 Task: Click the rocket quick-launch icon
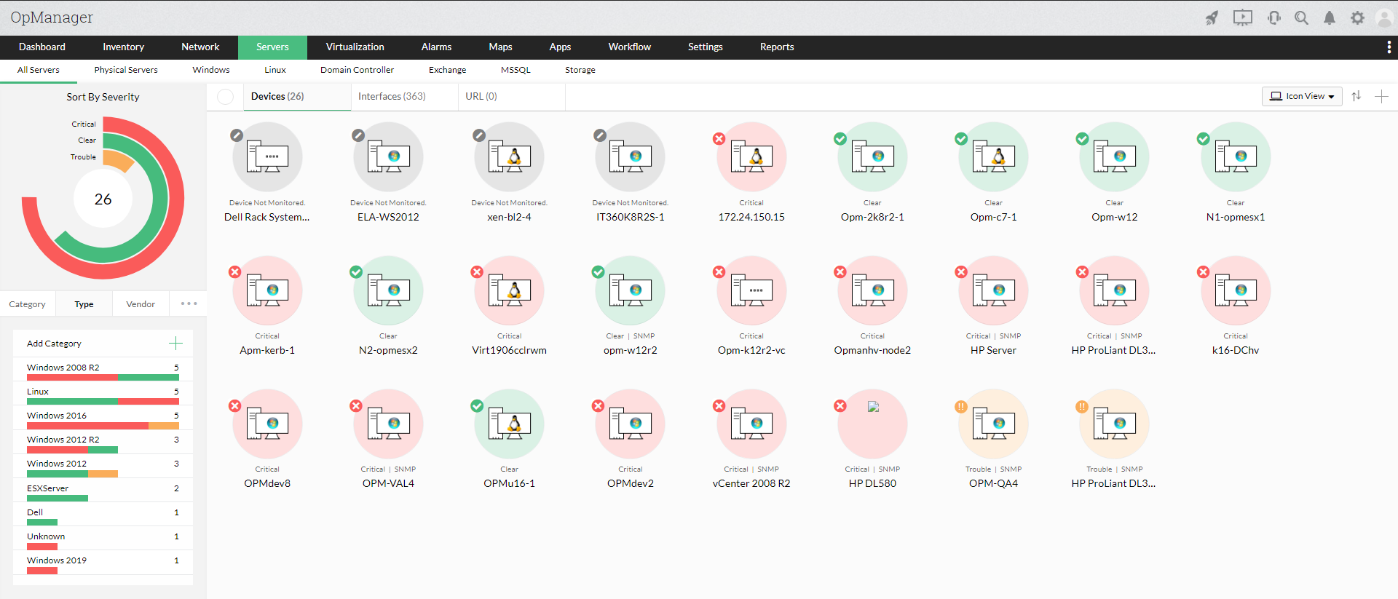click(1212, 18)
